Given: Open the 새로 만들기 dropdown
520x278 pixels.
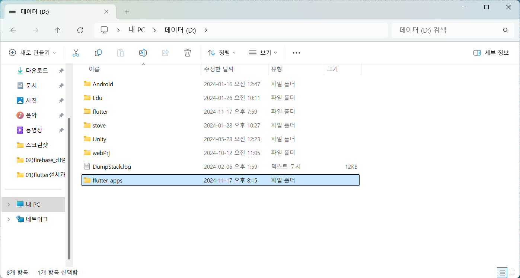Looking at the screenshot, I should (x=32, y=53).
